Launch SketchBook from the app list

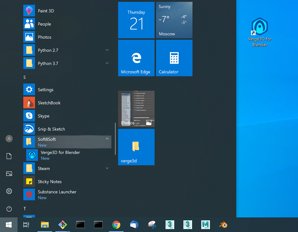click(67, 103)
